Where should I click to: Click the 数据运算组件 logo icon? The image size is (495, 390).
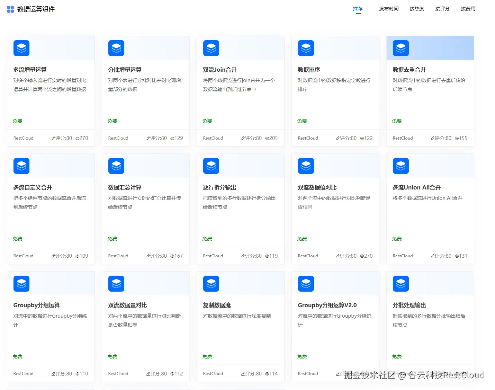click(x=10, y=9)
